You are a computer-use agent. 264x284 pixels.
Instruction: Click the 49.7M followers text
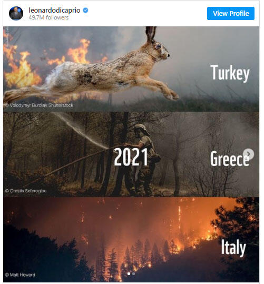48,17
